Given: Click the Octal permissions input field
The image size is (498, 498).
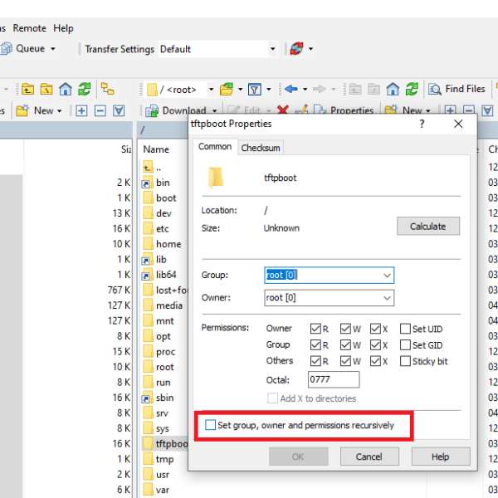Looking at the screenshot, I should [x=333, y=379].
